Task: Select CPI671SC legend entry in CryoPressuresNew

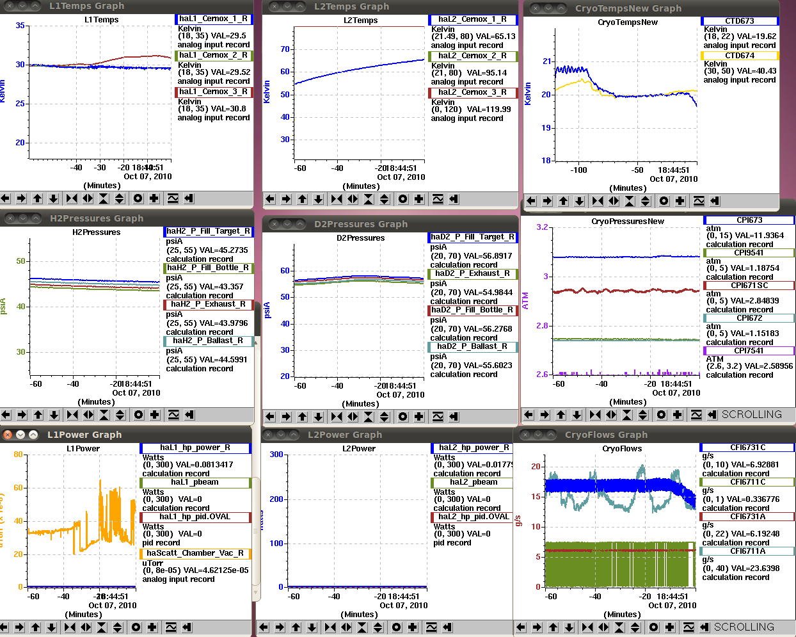Action: tap(749, 286)
